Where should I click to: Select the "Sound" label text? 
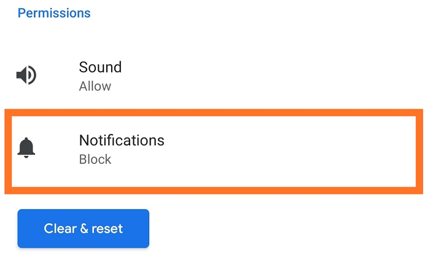[100, 67]
